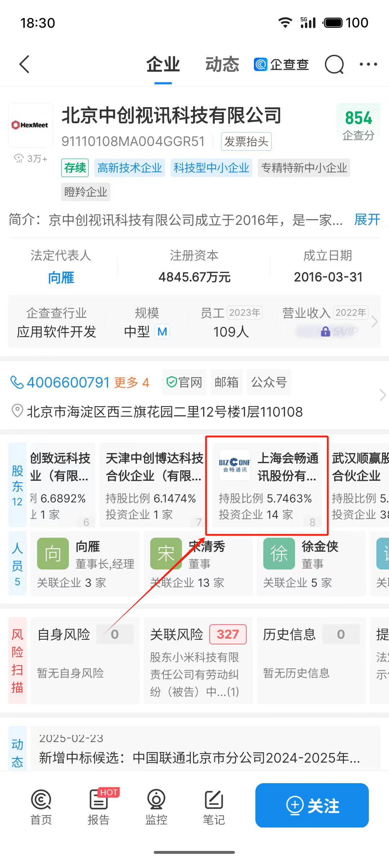Open the 人员 5 section label
The height and width of the screenshot is (865, 389).
(17, 564)
